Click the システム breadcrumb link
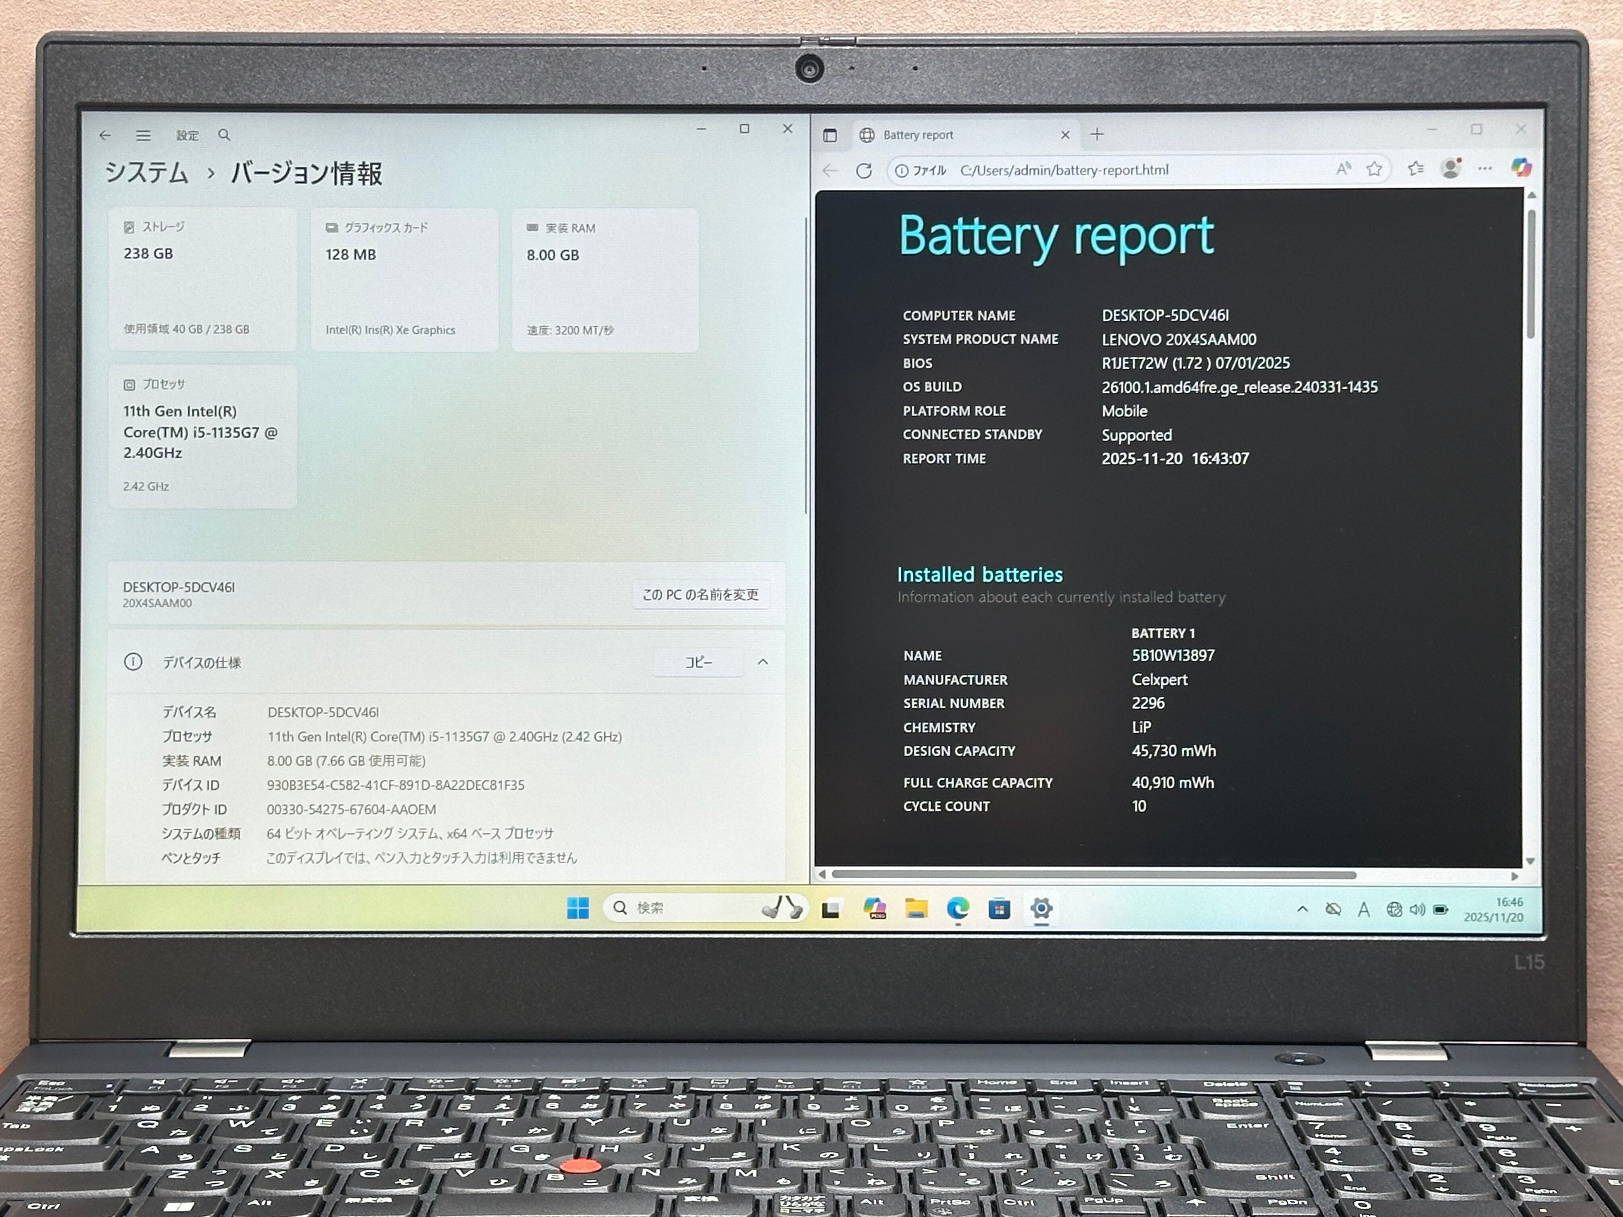The height and width of the screenshot is (1217, 1623). (x=147, y=173)
